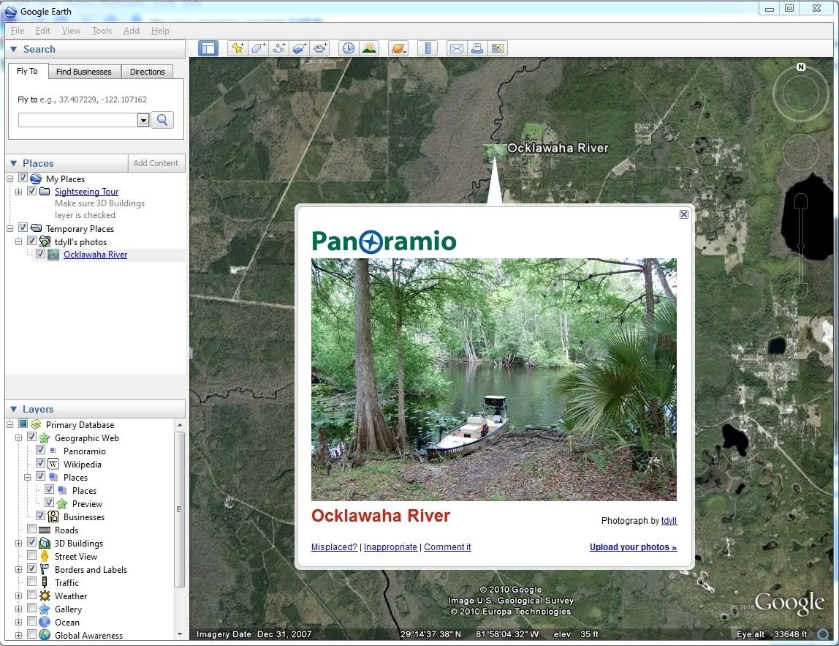Toggle the sidebar with the toolbar button
839x646 pixels.
(208, 48)
